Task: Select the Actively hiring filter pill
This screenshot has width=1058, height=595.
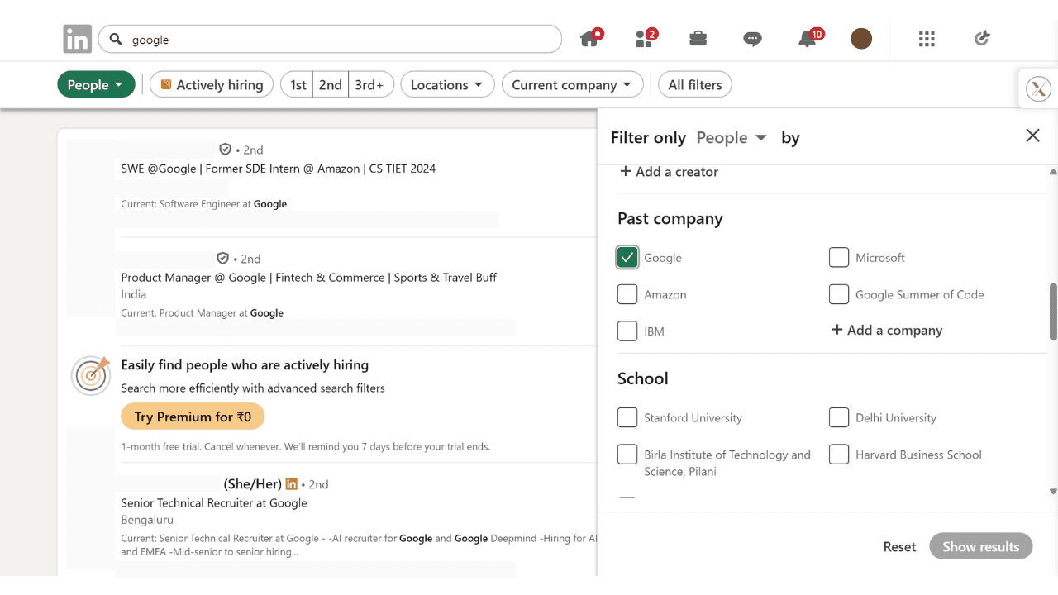Action: [212, 84]
